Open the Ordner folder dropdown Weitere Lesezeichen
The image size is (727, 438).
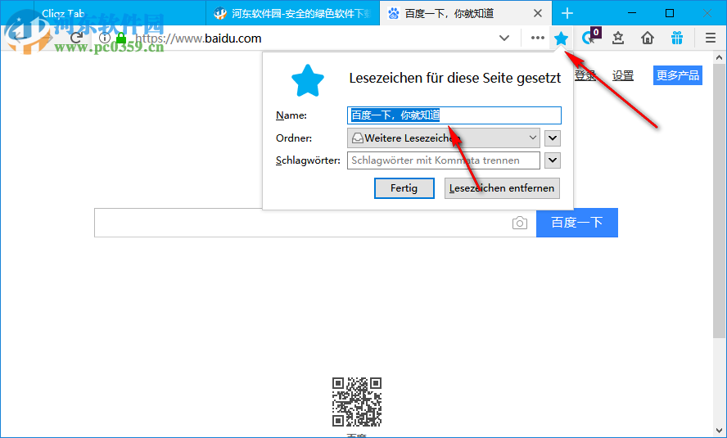[443, 138]
